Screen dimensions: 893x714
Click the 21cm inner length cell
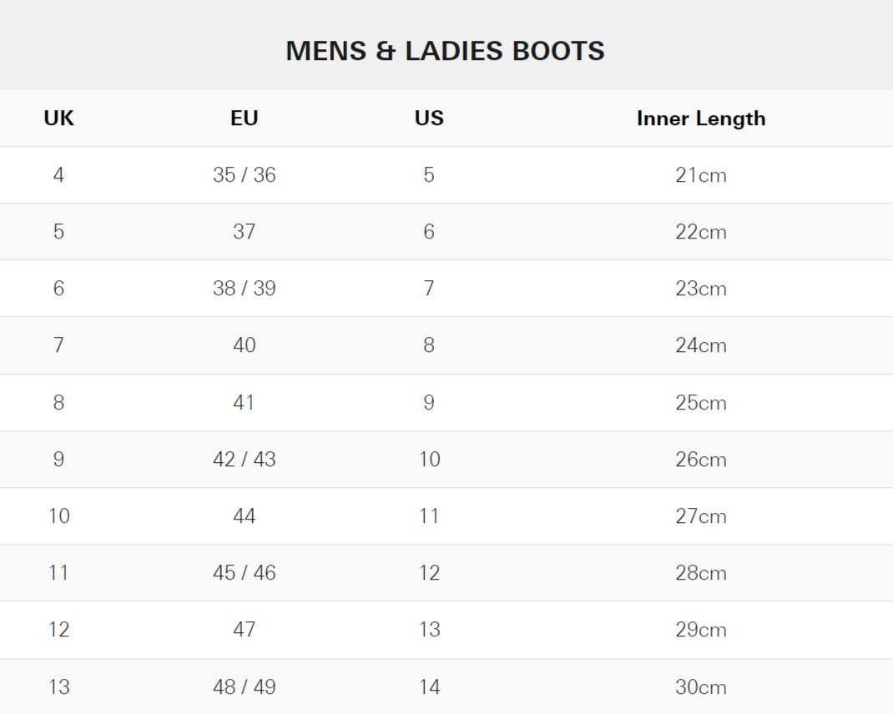click(x=700, y=175)
